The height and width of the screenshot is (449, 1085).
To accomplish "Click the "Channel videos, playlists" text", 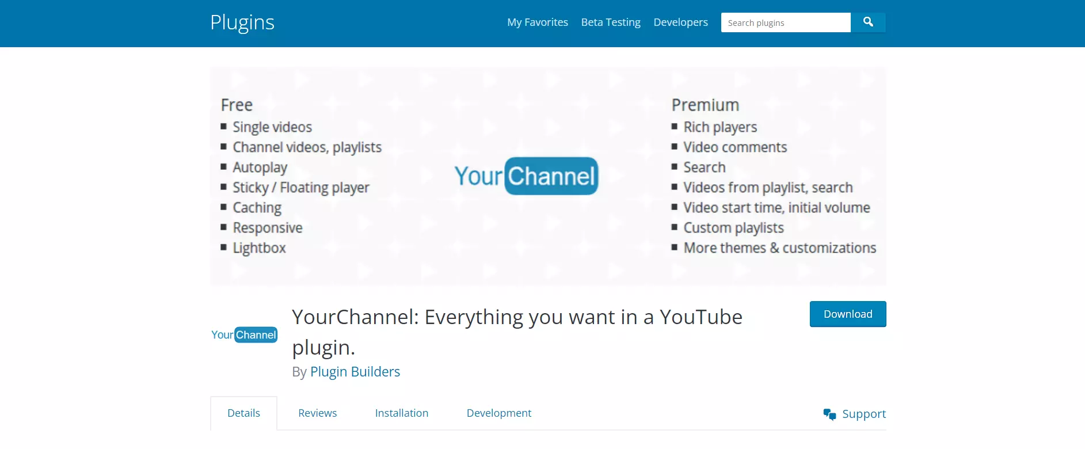I will pos(307,147).
